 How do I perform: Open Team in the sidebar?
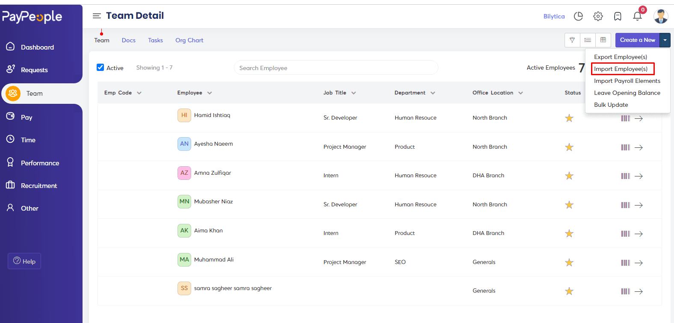click(34, 94)
